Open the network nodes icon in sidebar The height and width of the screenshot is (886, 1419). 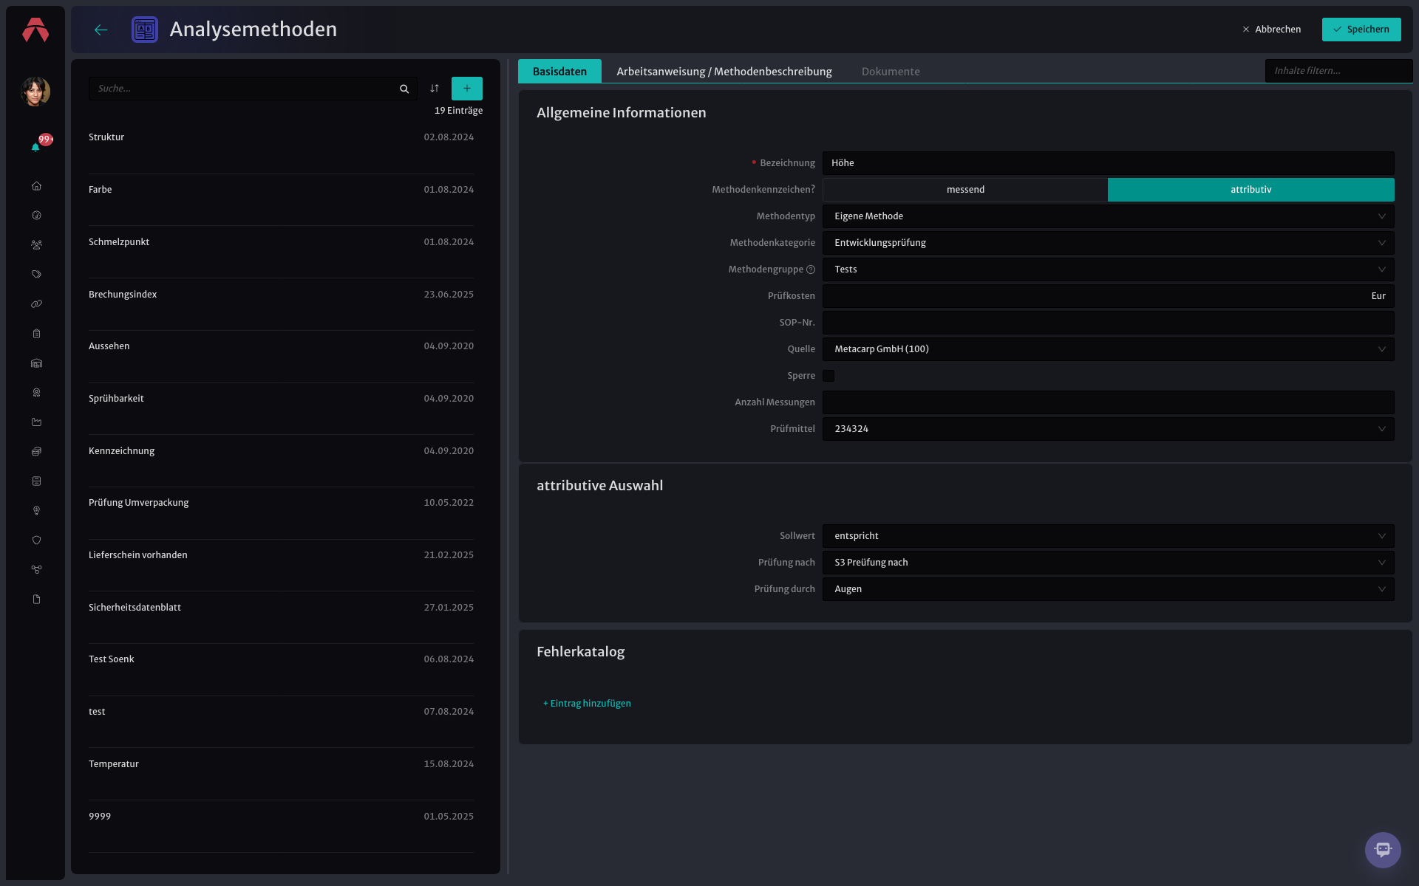36,570
